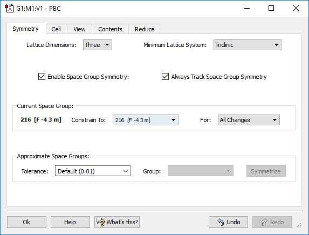Open the For: All Changes dropdown
Image resolution: width=309 pixels, height=235 pixels.
click(x=249, y=120)
